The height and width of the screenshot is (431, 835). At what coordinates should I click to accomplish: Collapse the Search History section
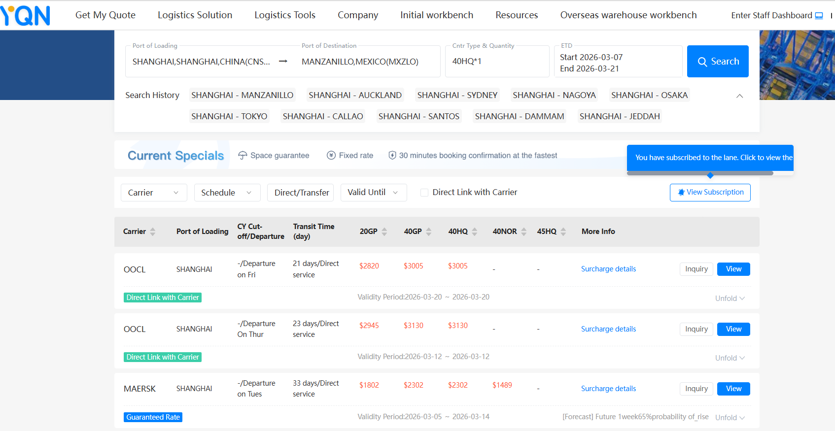pyautogui.click(x=739, y=96)
